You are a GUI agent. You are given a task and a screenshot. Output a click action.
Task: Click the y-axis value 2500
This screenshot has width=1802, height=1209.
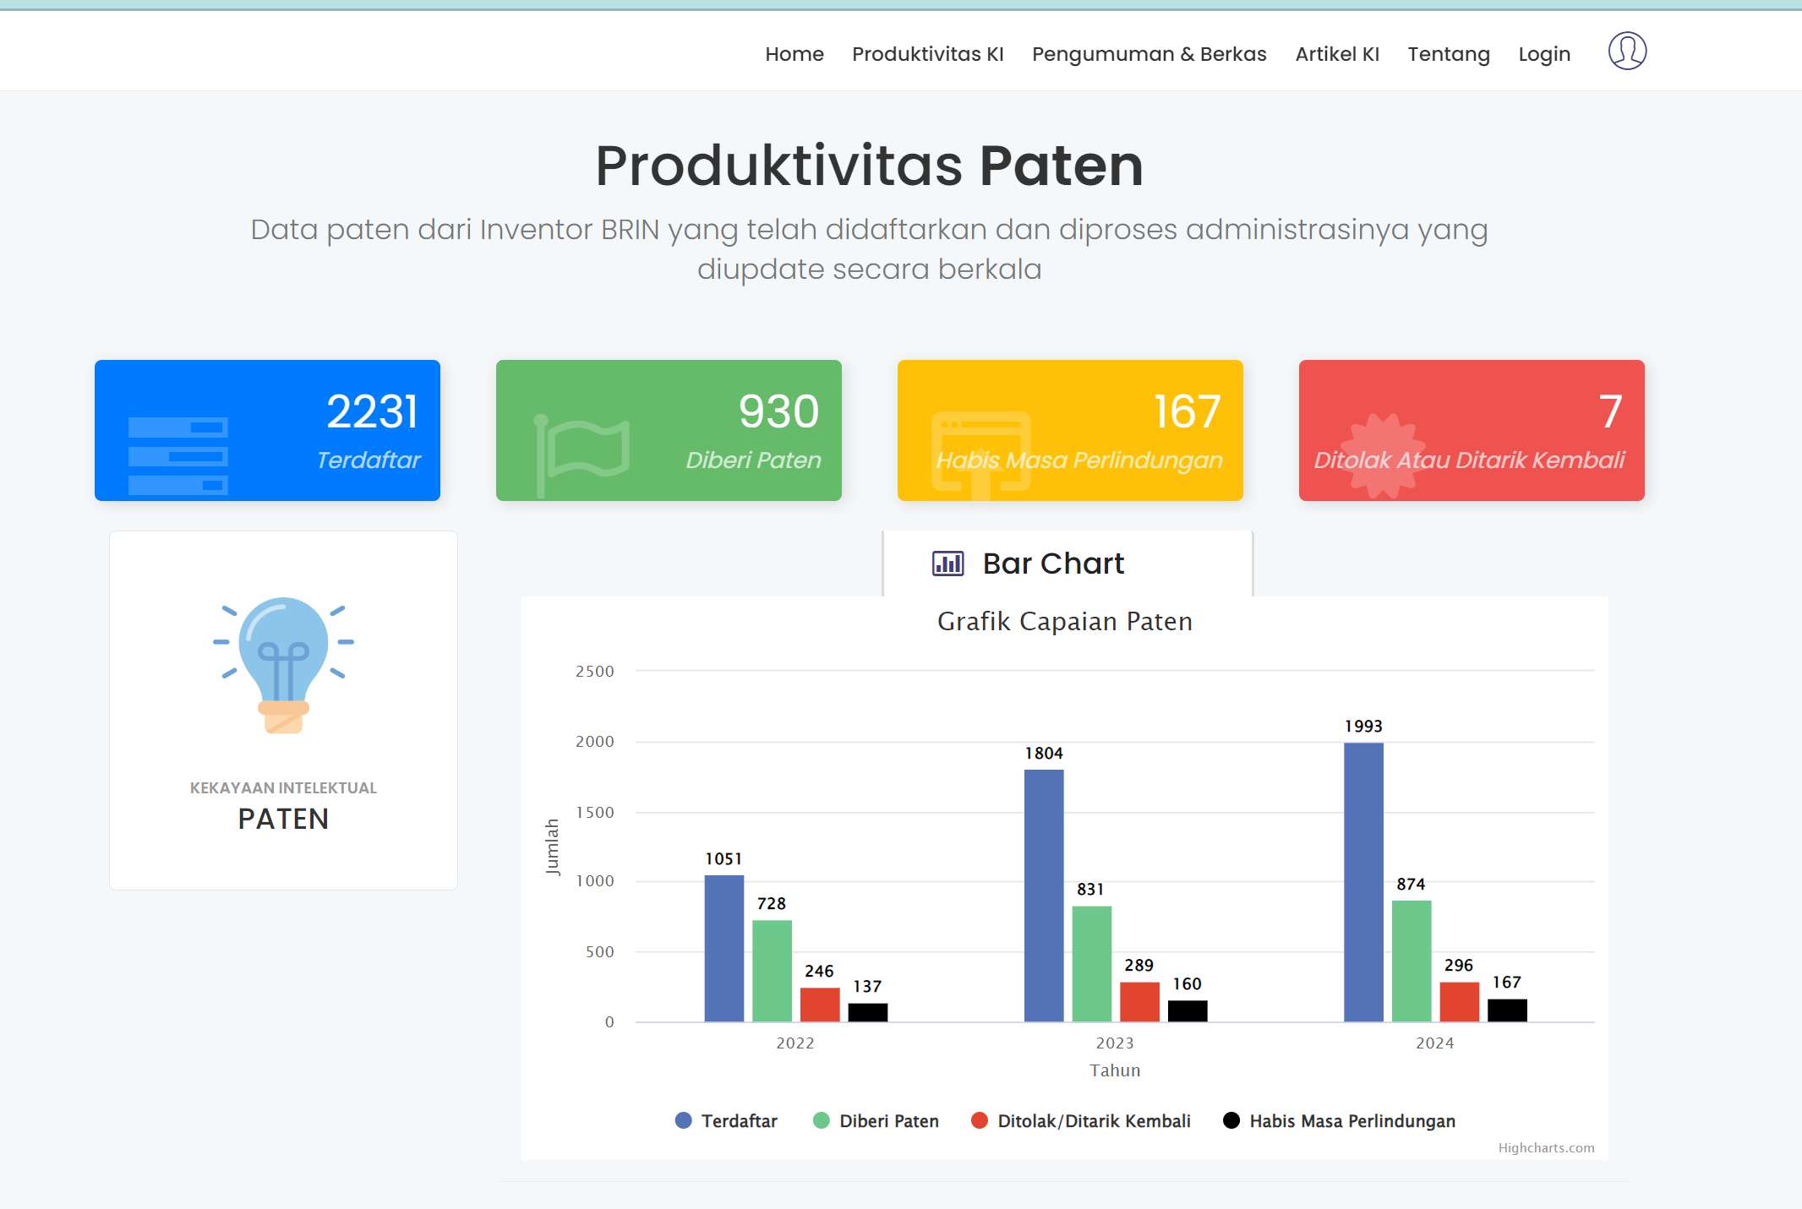pyautogui.click(x=595, y=672)
